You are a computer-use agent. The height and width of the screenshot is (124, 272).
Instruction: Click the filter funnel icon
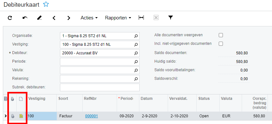pos(171,17)
